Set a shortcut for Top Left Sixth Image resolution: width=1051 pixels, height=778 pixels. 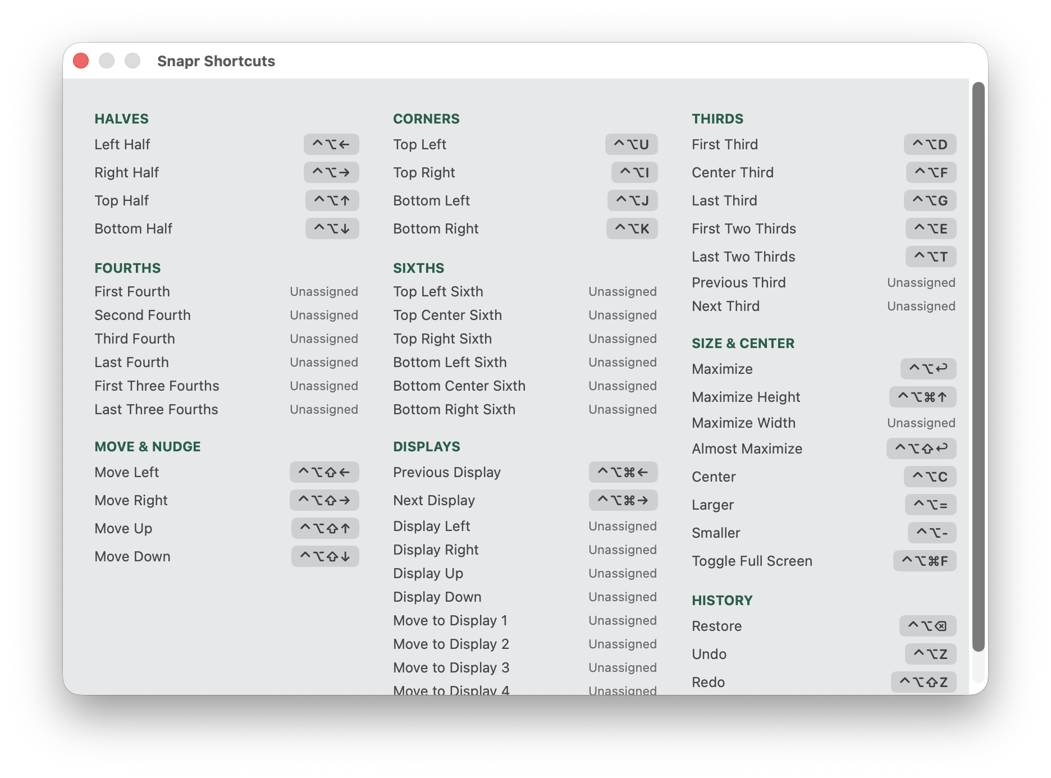623,291
